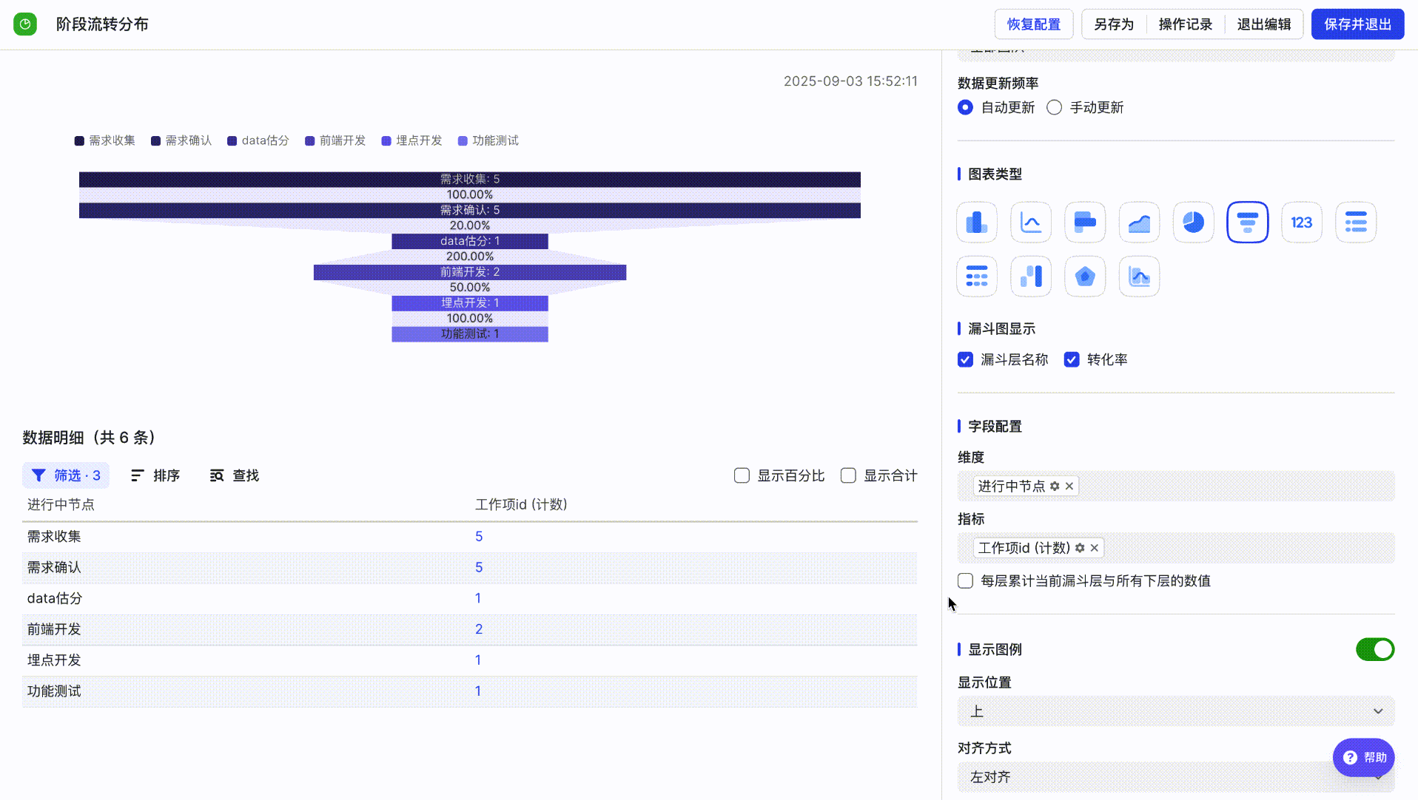Remove the 工作项id (计数) metric tag
The image size is (1418, 800).
[x=1094, y=548]
